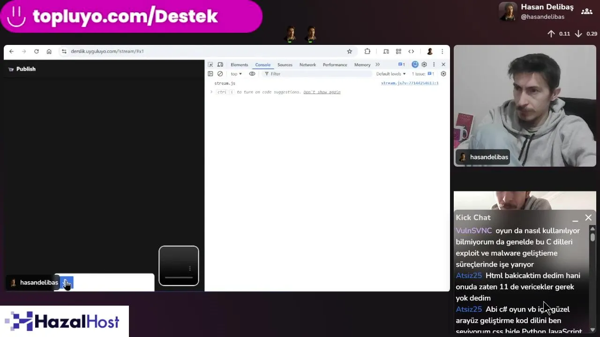Click the address bar URL

click(x=107, y=51)
